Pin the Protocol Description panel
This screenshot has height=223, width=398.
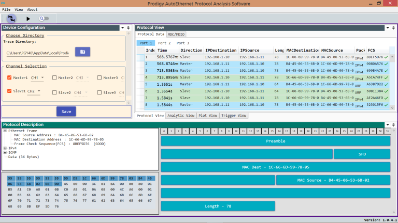click(x=393, y=124)
